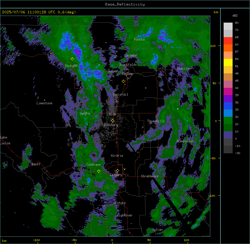Select the Blackfalds label on the map
The image size is (250, 244).
[128, 65]
